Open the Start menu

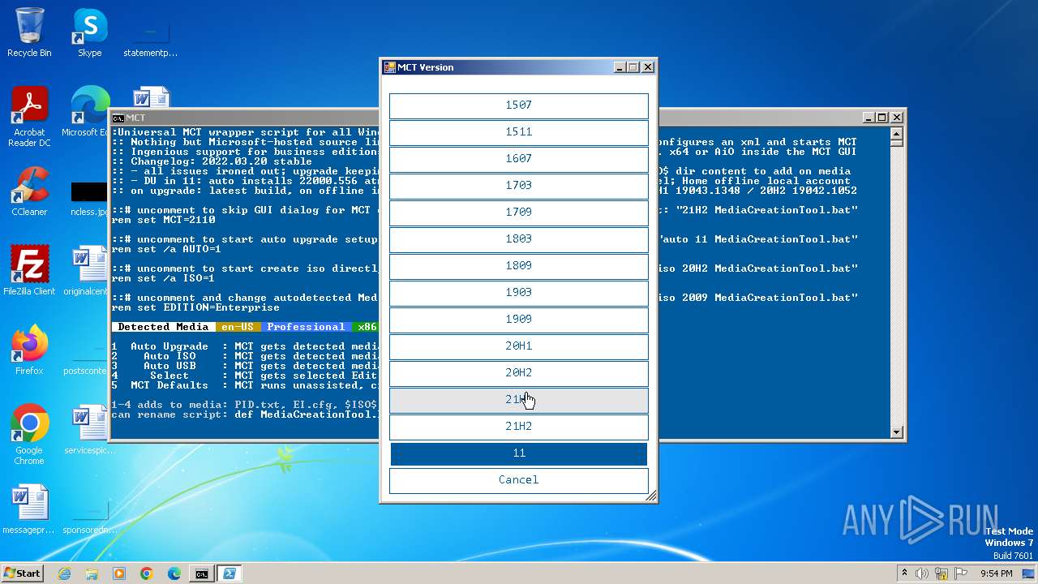click(x=23, y=573)
